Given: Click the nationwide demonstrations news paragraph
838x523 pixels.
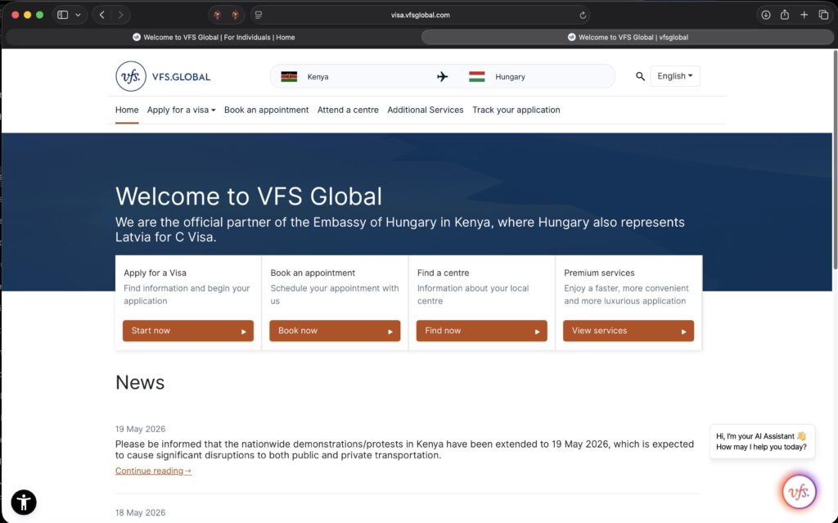Looking at the screenshot, I should [404, 449].
